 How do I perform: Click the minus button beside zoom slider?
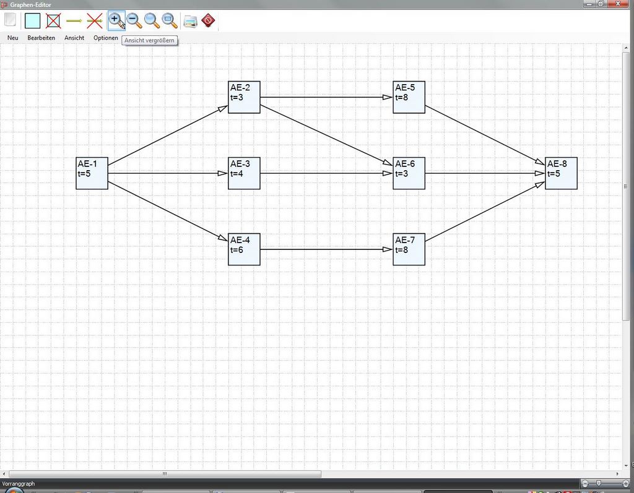(586, 483)
